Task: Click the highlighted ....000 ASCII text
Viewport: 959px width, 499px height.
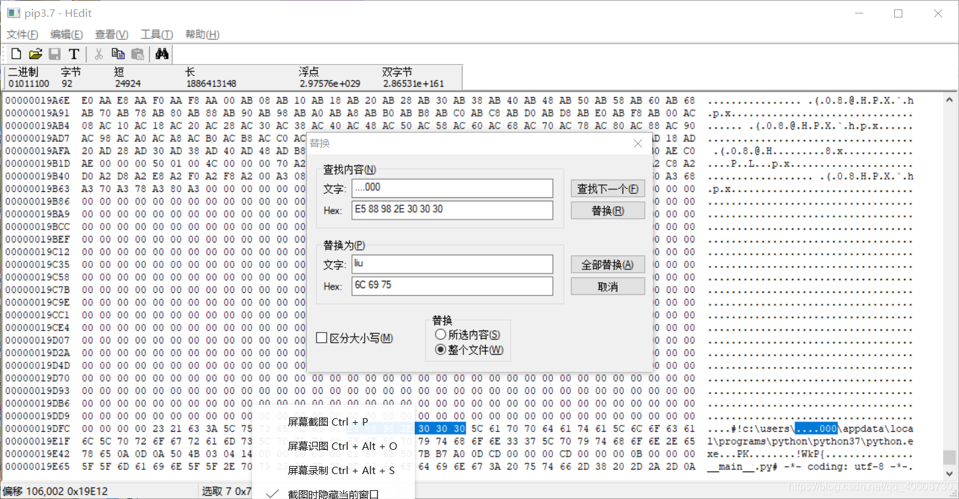Action: click(x=815, y=428)
